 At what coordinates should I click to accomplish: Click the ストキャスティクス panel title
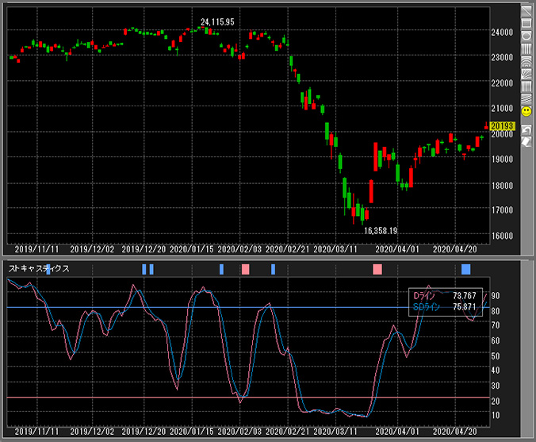tap(39, 268)
